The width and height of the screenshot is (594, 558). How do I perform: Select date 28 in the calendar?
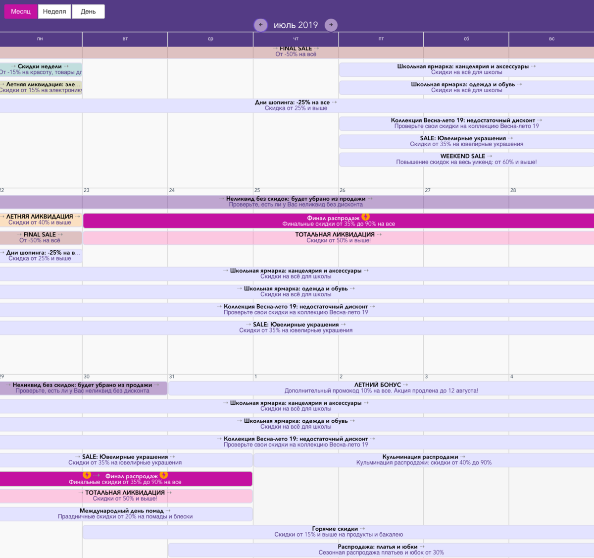pos(513,190)
